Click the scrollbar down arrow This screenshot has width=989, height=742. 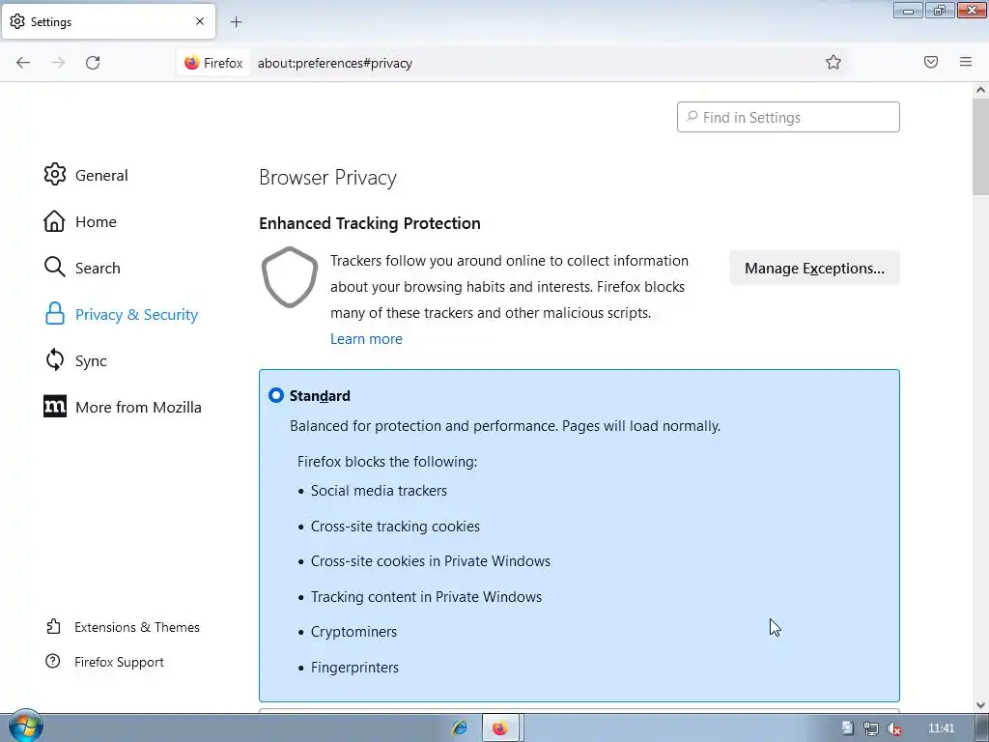tap(980, 704)
